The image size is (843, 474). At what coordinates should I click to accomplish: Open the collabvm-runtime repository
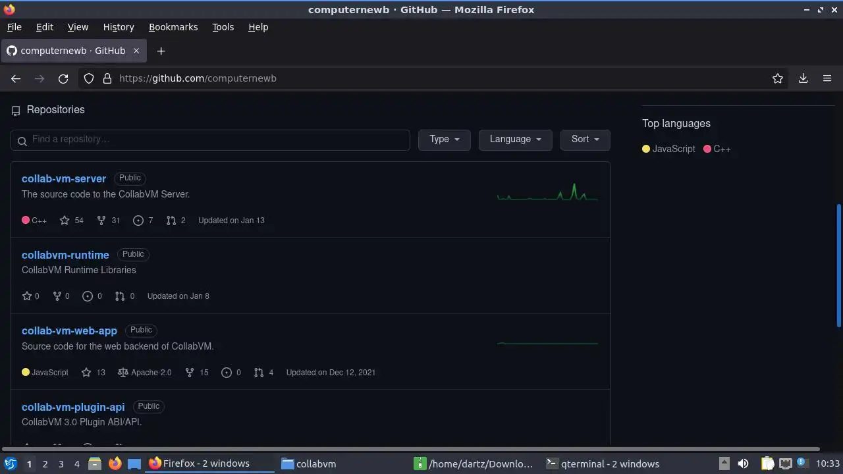(x=65, y=255)
